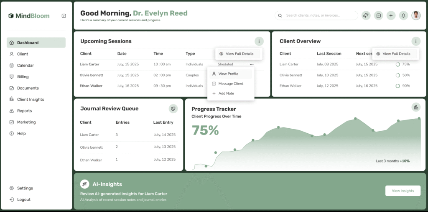Click Liam Carter's 75% progress ring

(x=397, y=64)
